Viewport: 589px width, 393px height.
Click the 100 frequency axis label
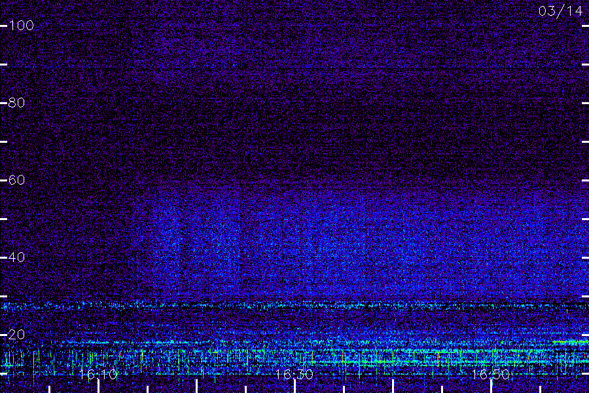coord(21,26)
